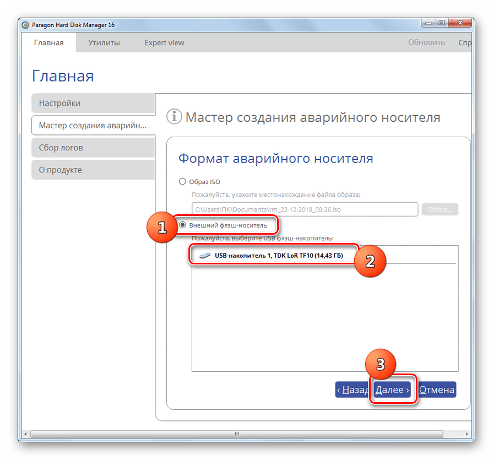Choose the Внешний флэш-носитель radio button
This screenshot has height=460, width=493.
point(183,225)
